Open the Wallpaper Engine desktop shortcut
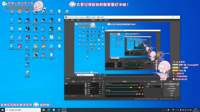200x112 pixels. [x=27, y=56]
